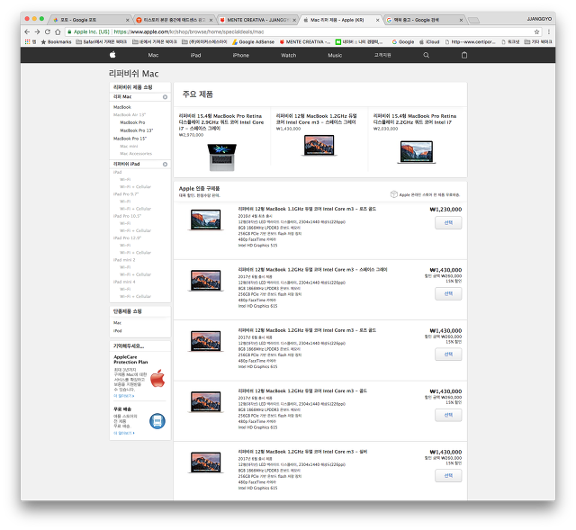
Task: Click the Apple logo in site navigation
Action: tap(112, 55)
